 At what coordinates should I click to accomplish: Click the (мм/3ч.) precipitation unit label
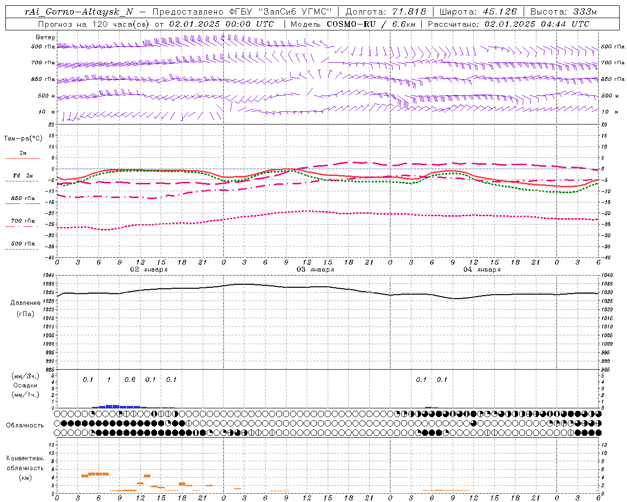coord(25,376)
